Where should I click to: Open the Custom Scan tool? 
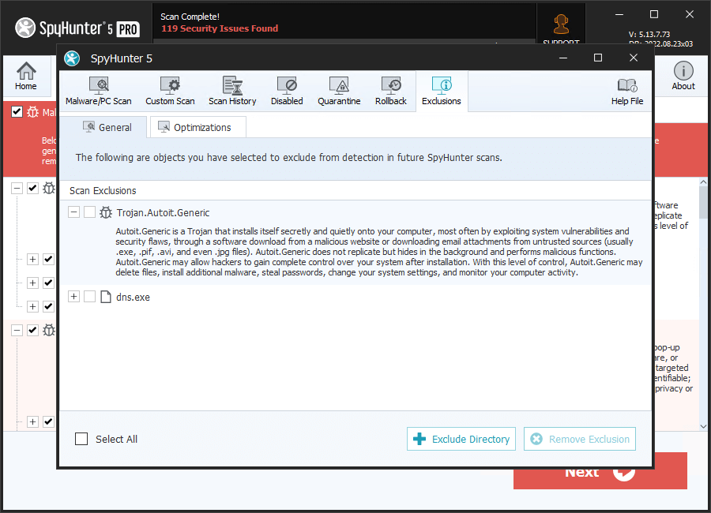[170, 92]
